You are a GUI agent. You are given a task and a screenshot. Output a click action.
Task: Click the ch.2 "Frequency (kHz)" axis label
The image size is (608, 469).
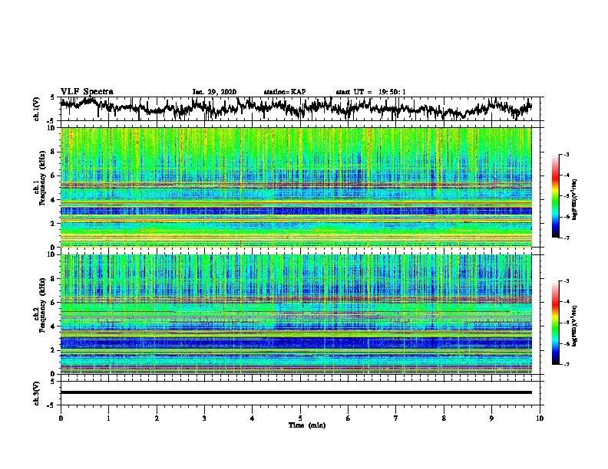(42, 304)
